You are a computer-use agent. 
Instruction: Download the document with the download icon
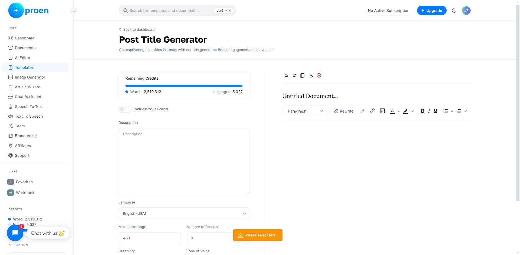click(311, 76)
